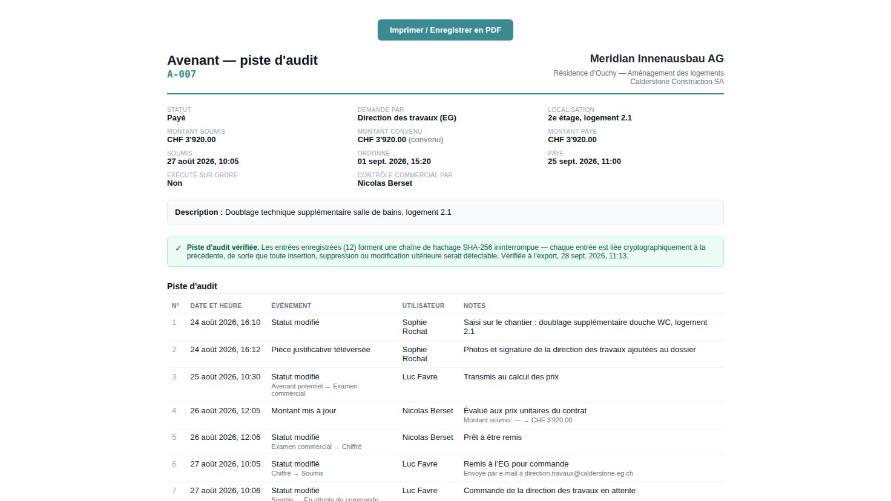The height and width of the screenshot is (501, 891).
Task: Click the transition "Avenant potentiel → Examen commercial"
Action: tap(314, 390)
